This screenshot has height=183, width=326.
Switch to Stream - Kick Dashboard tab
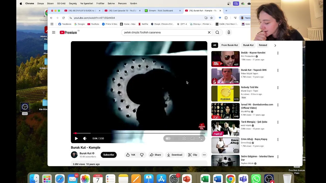(162, 11)
